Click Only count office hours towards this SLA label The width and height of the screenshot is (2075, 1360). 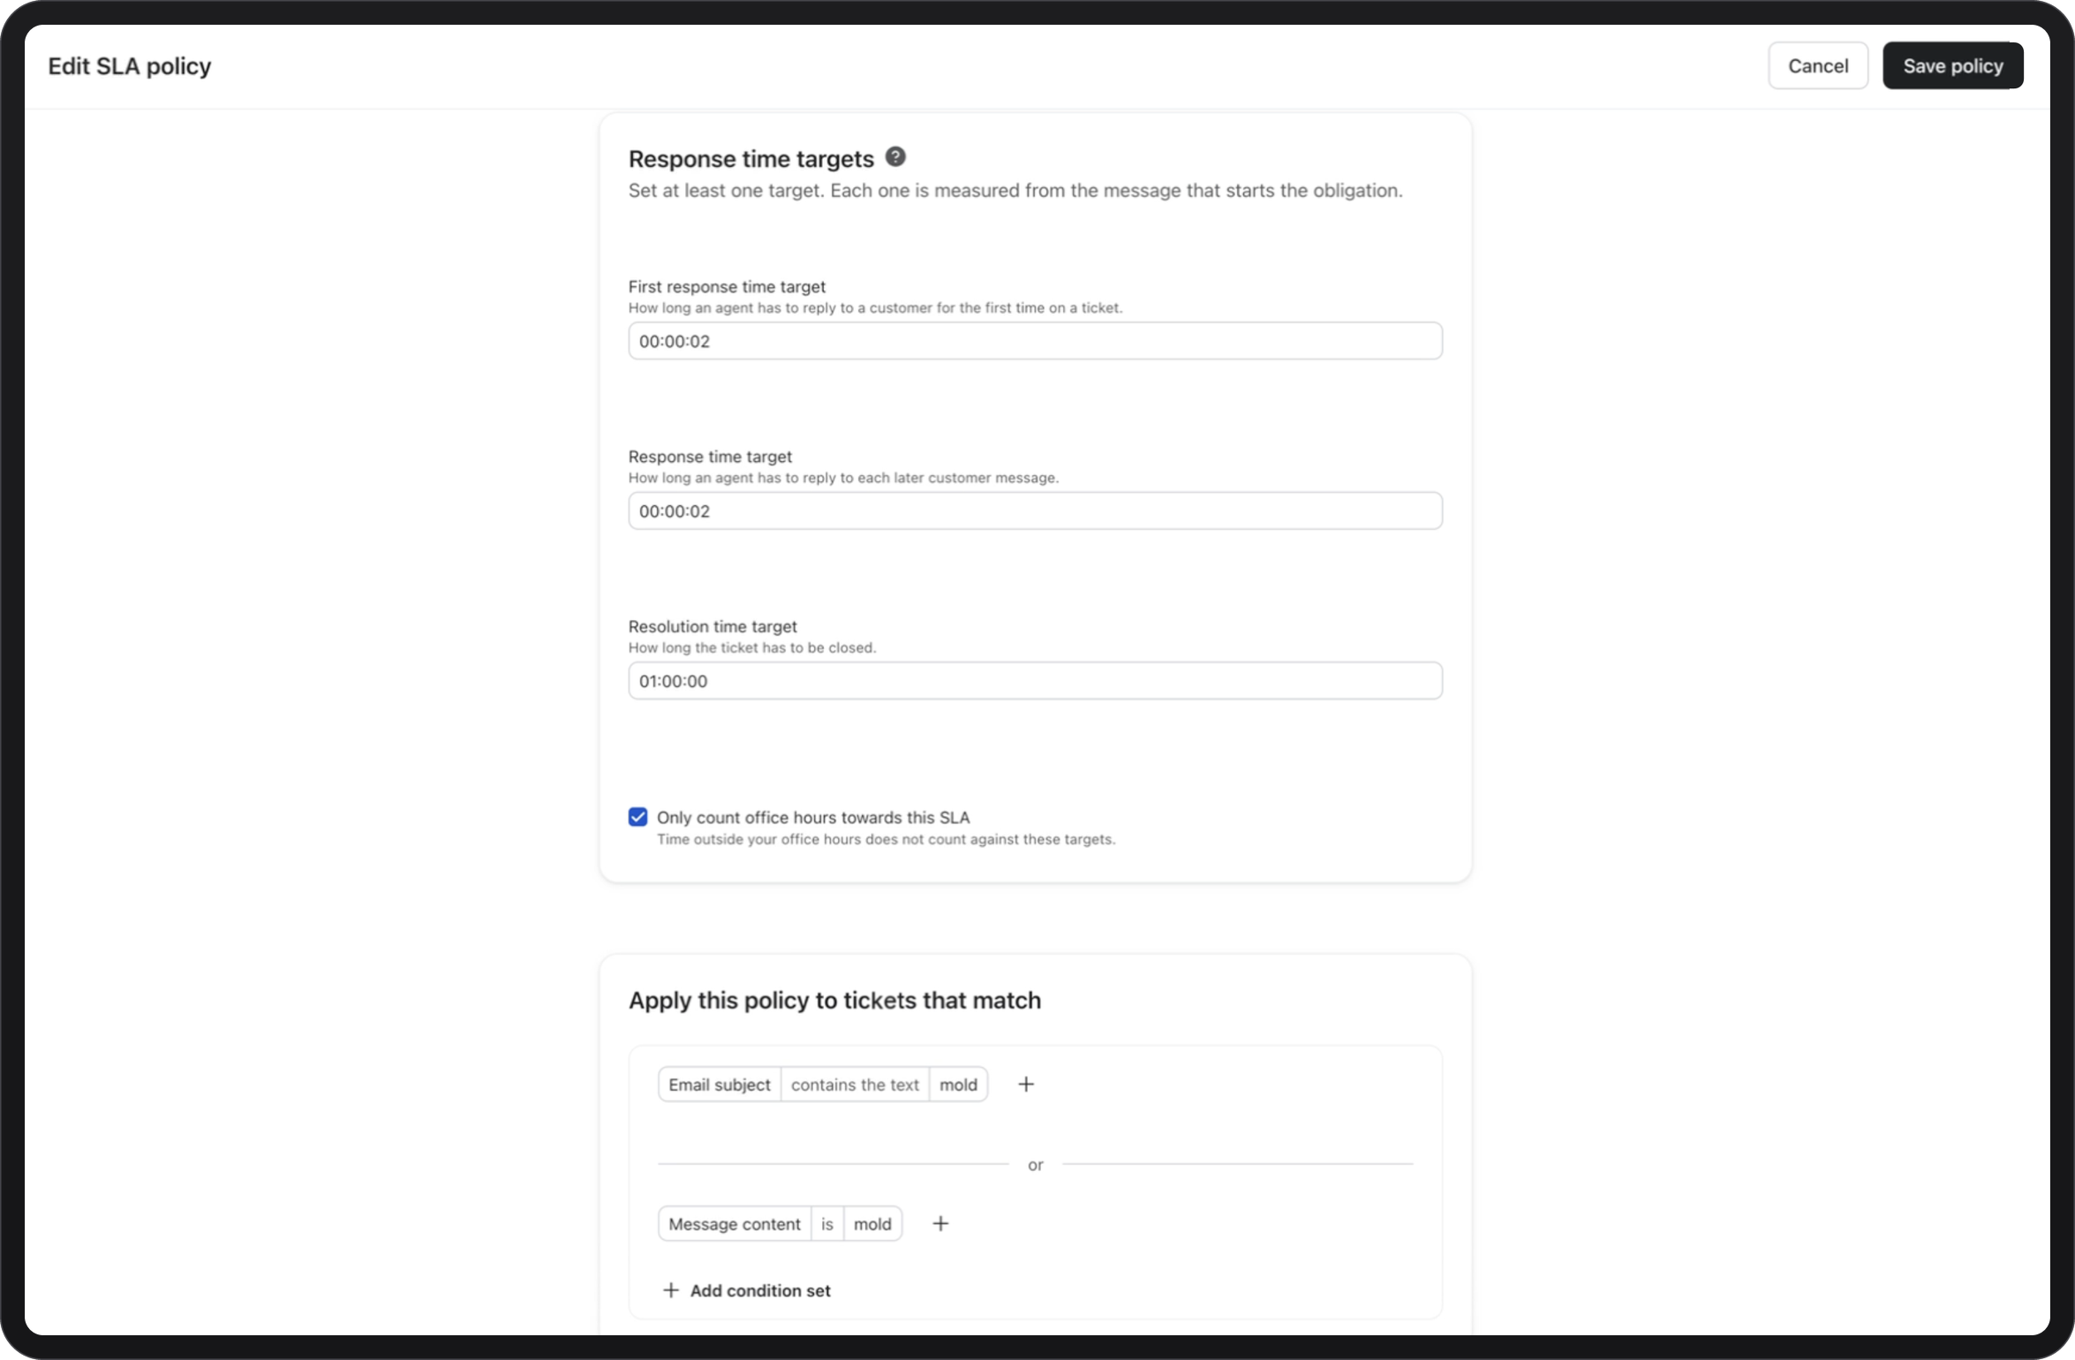[813, 818]
